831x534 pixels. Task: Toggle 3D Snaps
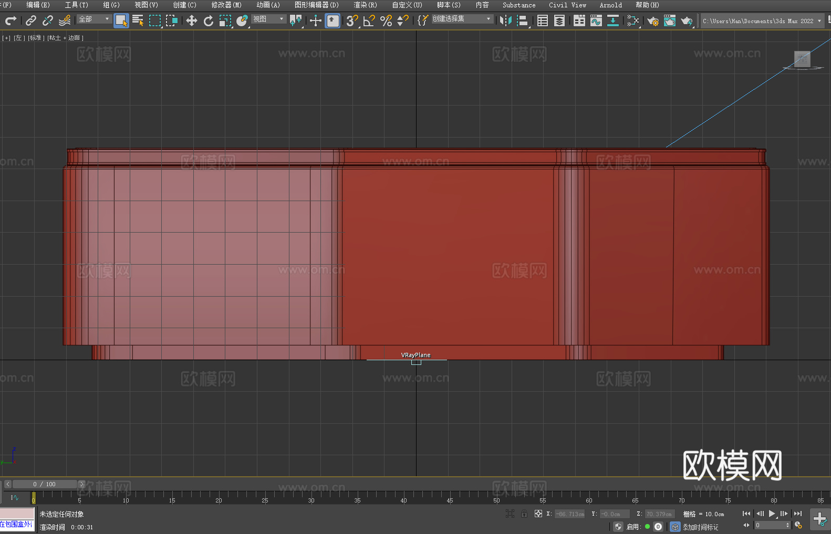tap(352, 20)
